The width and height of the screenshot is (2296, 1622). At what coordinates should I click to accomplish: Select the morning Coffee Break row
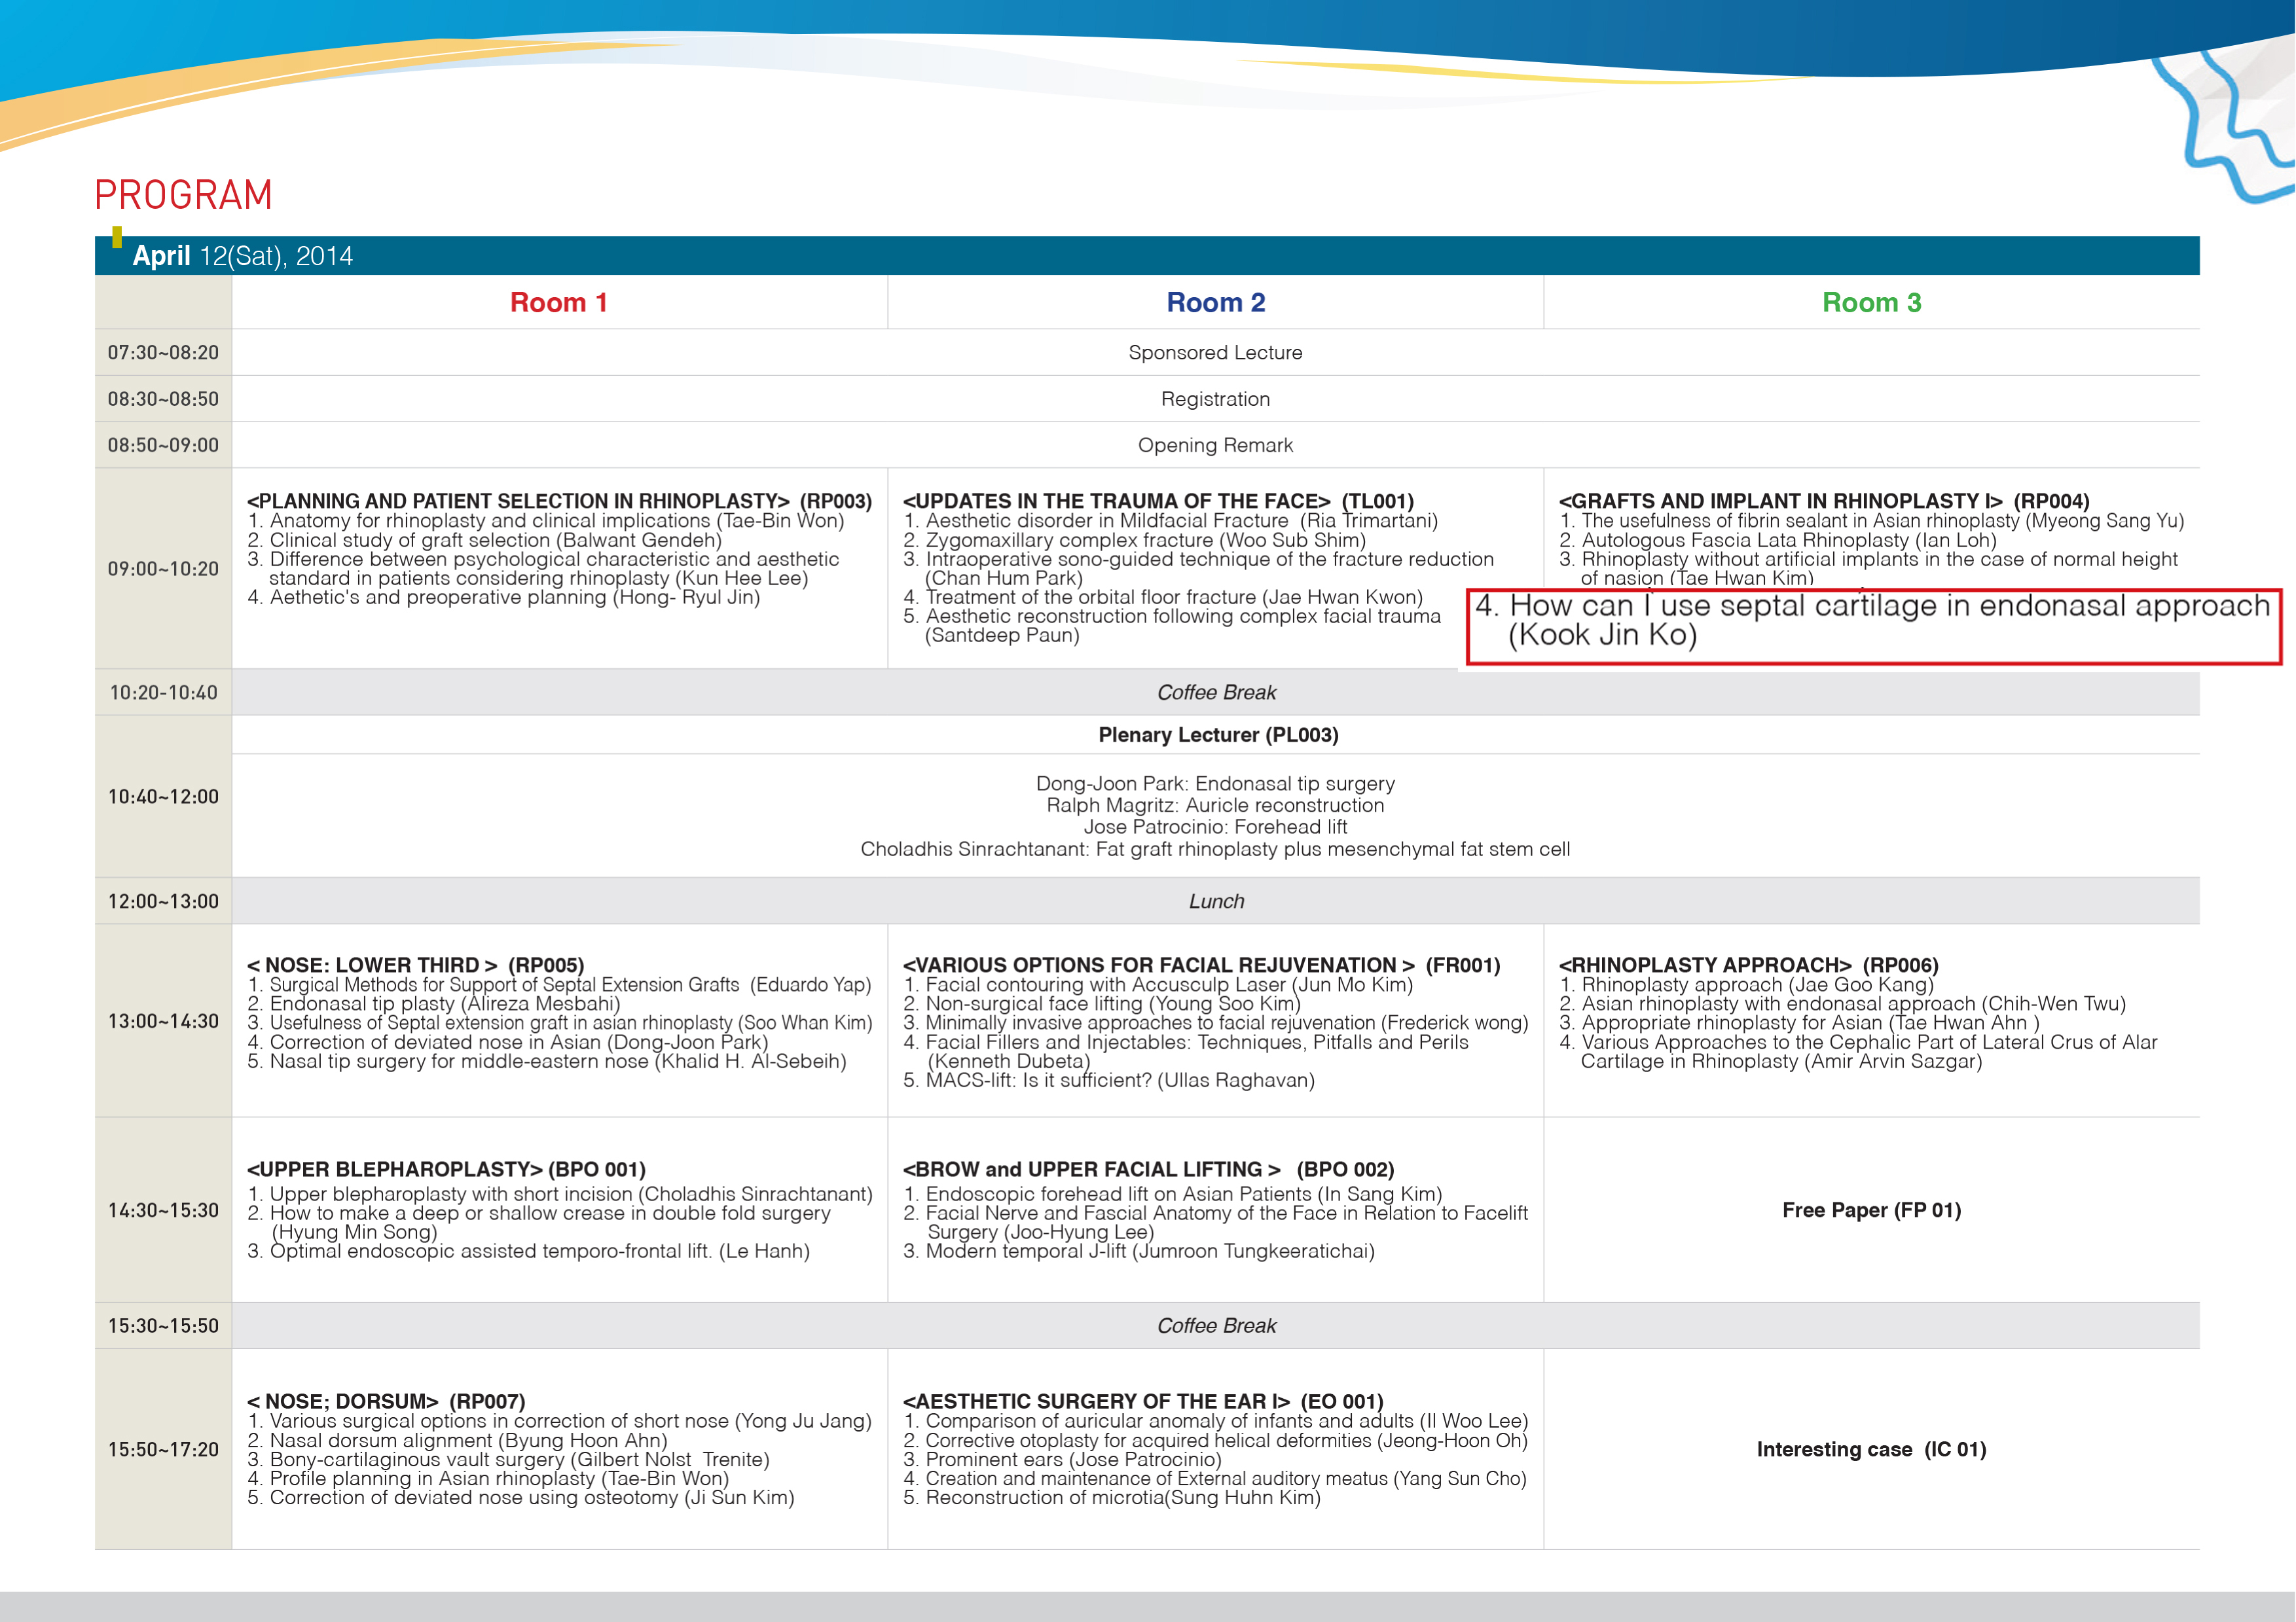(1216, 693)
